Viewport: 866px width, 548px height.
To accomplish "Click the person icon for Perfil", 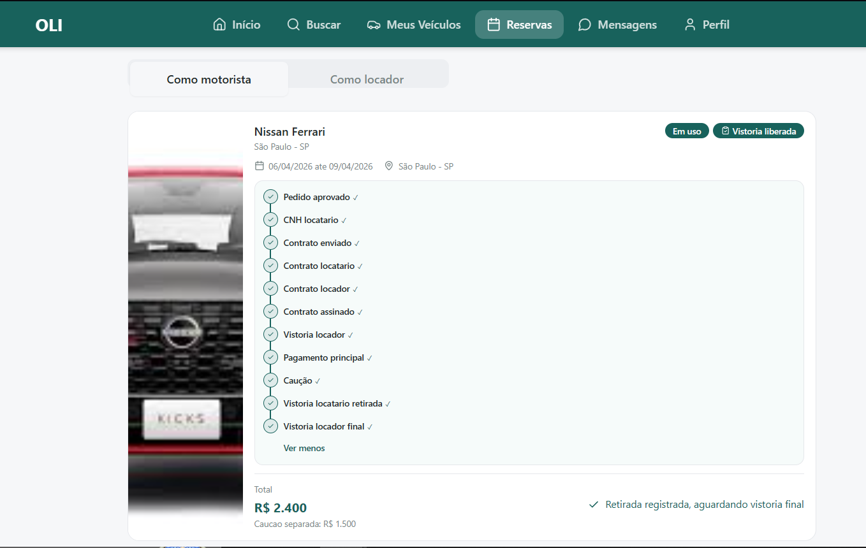I will coord(689,25).
